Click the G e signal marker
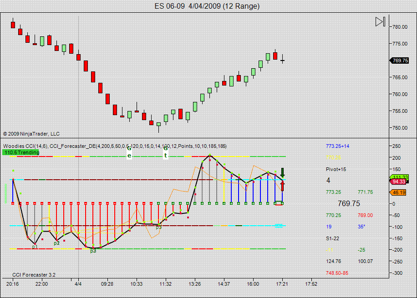This screenshot has height=298, width=417. click(129, 152)
